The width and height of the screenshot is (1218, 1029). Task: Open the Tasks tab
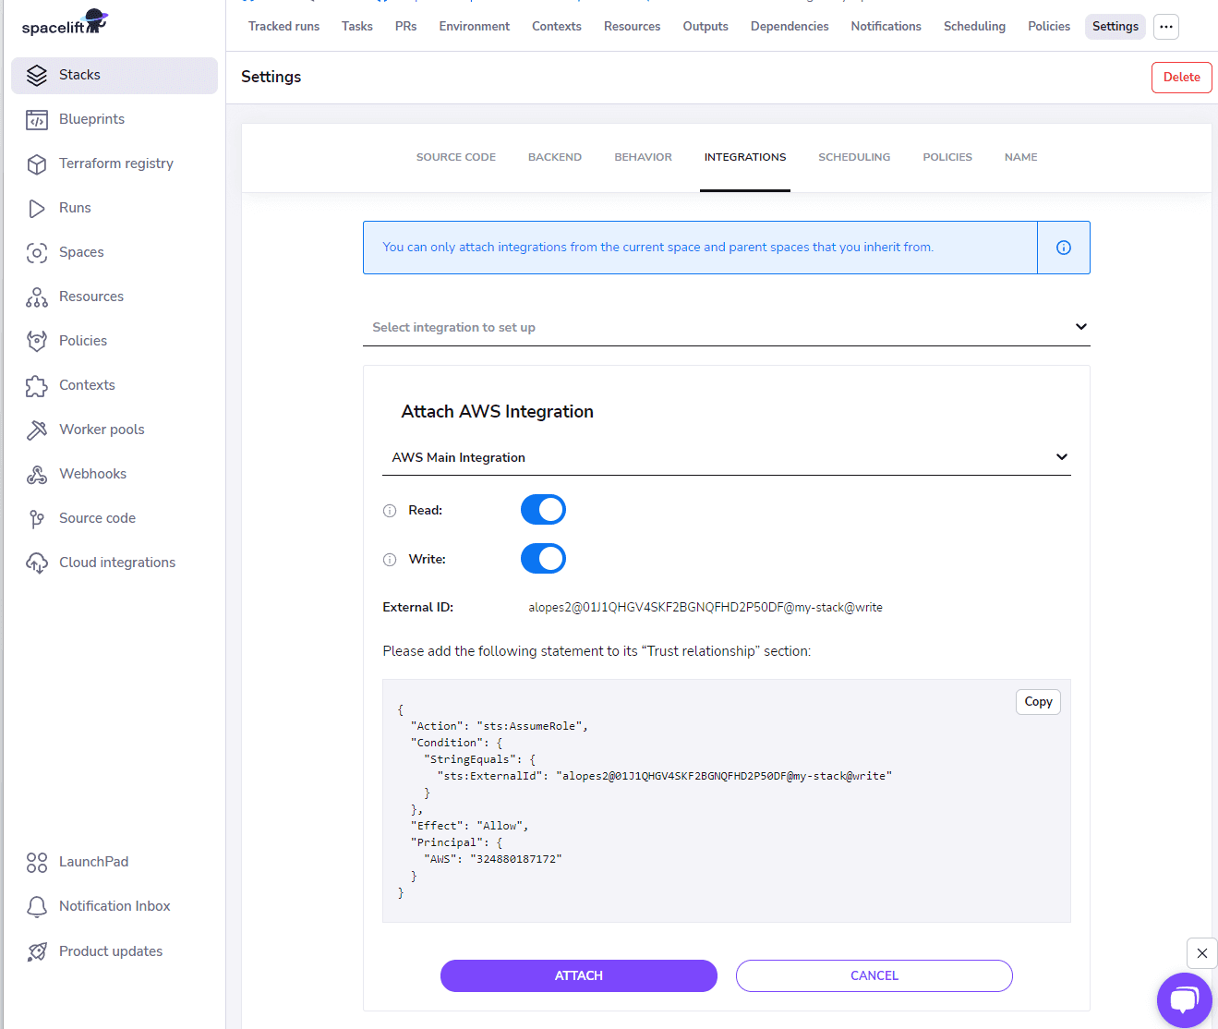(357, 27)
